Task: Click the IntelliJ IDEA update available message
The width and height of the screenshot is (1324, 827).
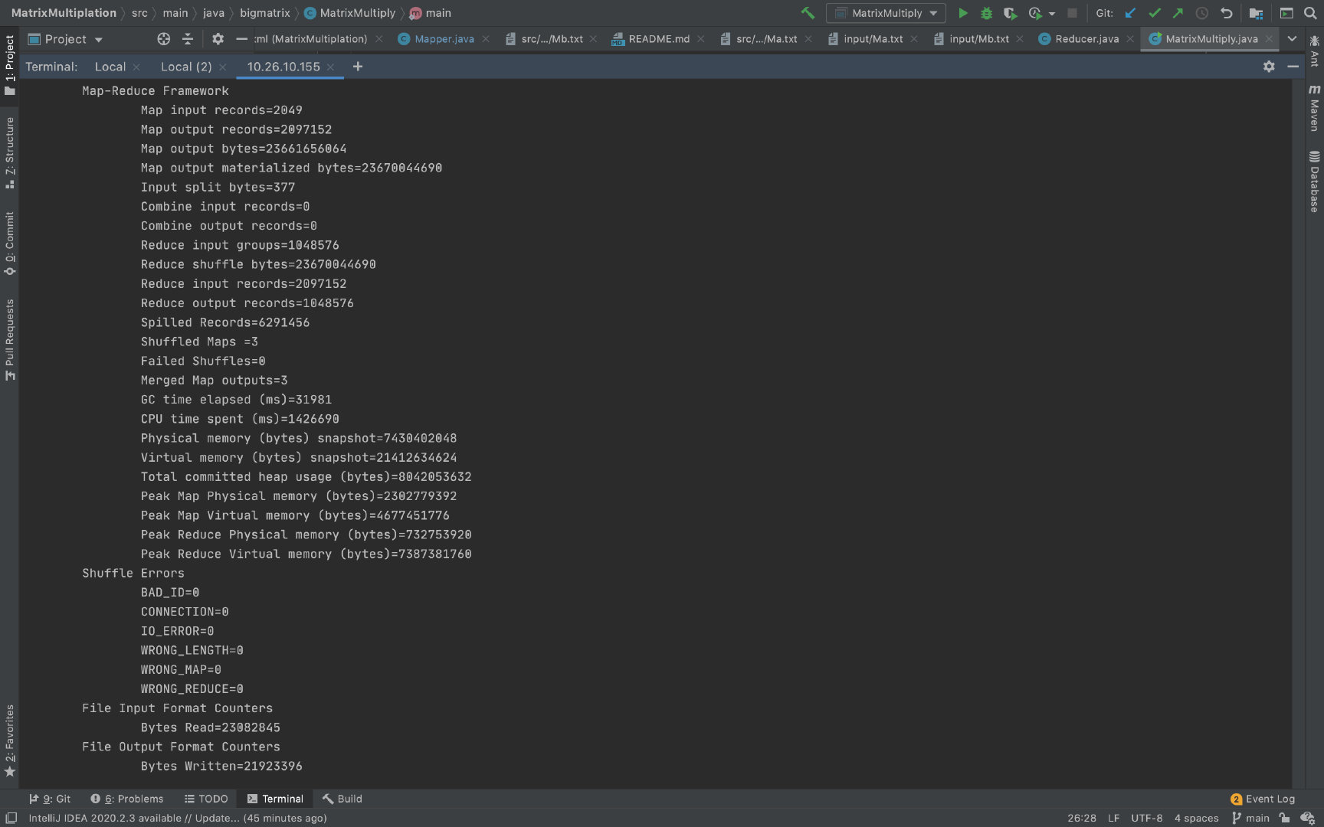Action: (178, 818)
